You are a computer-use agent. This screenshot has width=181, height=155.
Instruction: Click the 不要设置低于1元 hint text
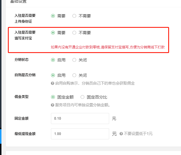[x=138, y=134]
